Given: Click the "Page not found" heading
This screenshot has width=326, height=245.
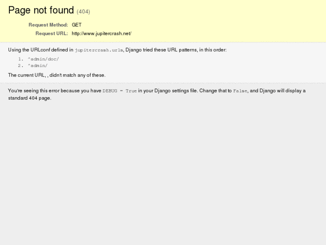Looking at the screenshot, I should (41, 10).
